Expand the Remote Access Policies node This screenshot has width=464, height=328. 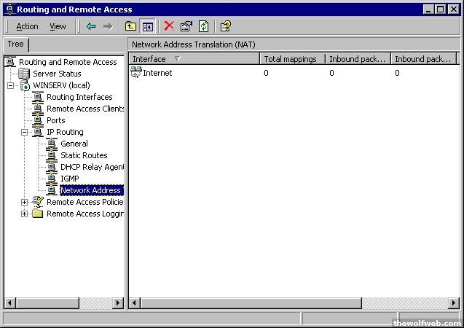point(24,202)
